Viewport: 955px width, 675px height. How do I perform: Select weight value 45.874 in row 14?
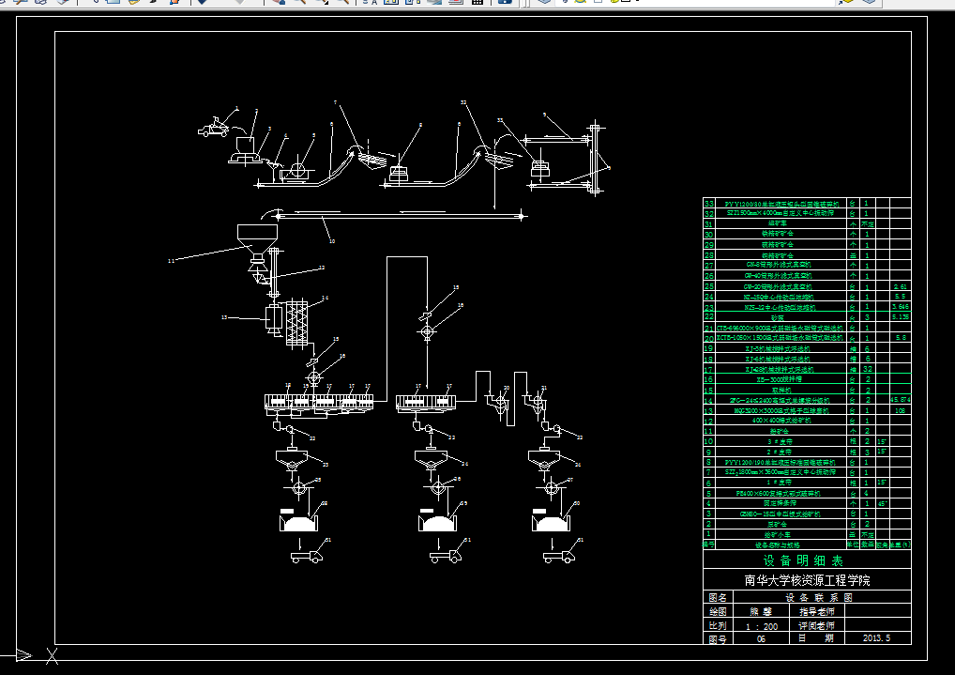pyautogui.click(x=901, y=400)
